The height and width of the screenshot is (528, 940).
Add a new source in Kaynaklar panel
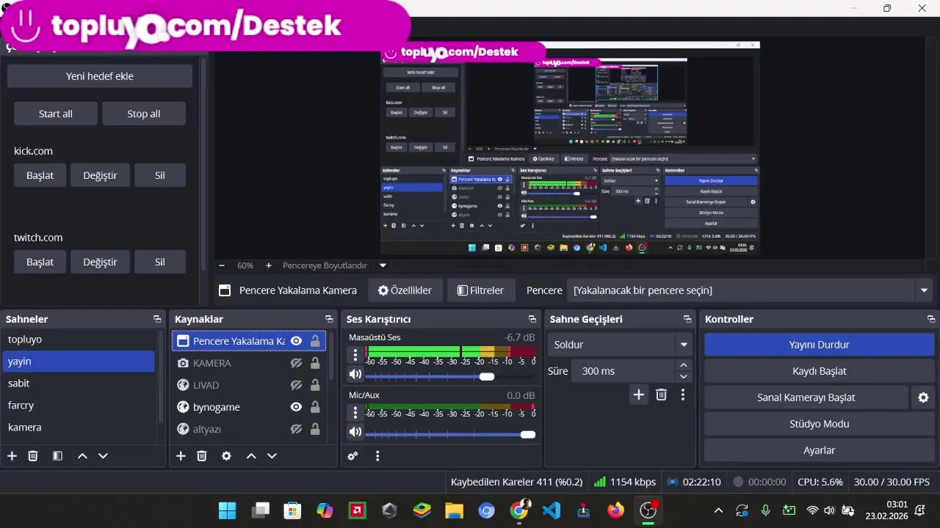pos(181,456)
